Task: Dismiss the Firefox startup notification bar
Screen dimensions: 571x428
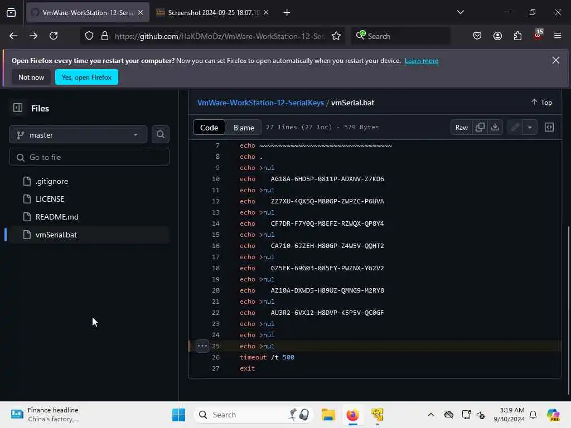Action: point(556,60)
